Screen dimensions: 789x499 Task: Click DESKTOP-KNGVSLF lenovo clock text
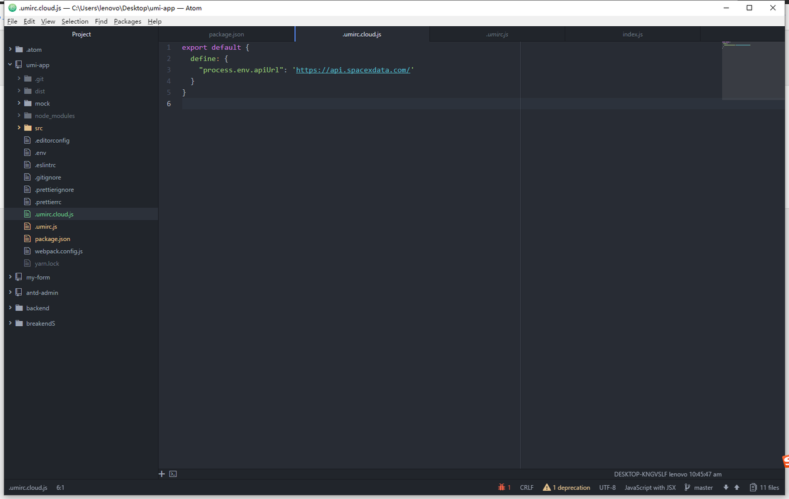(x=667, y=474)
